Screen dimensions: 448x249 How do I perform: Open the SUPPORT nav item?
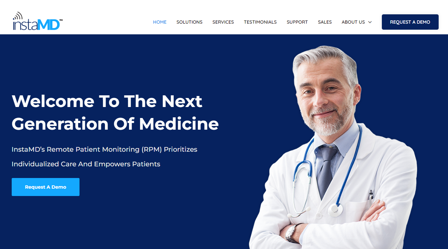point(297,22)
